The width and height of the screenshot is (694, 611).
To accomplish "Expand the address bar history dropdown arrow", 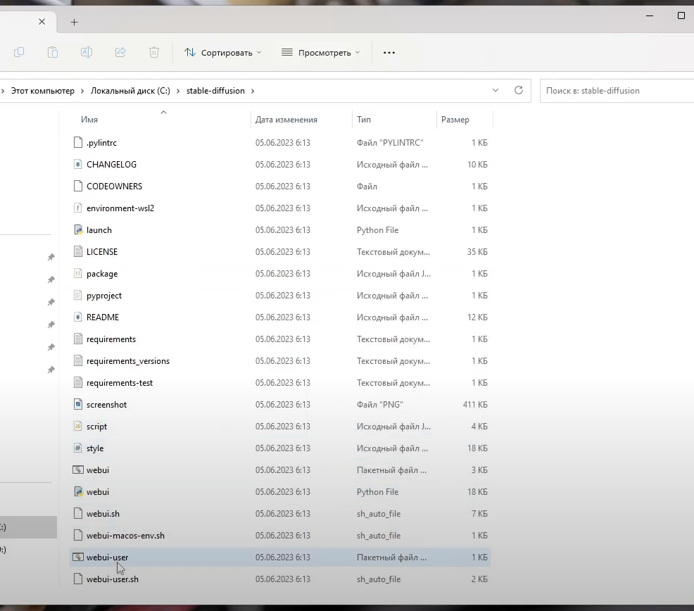I will coord(496,91).
